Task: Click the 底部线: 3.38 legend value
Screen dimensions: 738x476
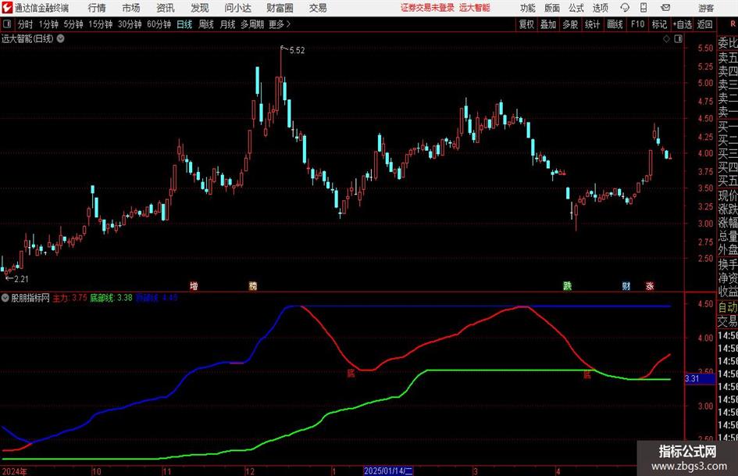Action: pyautogui.click(x=111, y=298)
